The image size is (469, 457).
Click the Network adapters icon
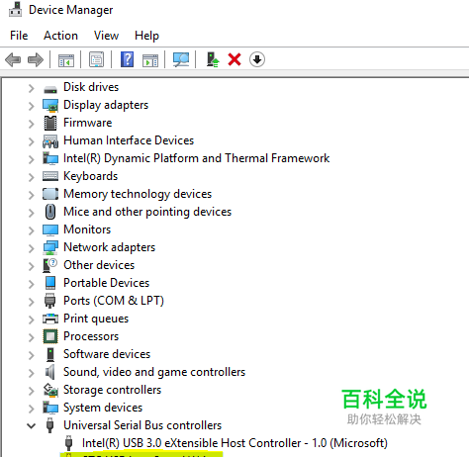pos(50,247)
